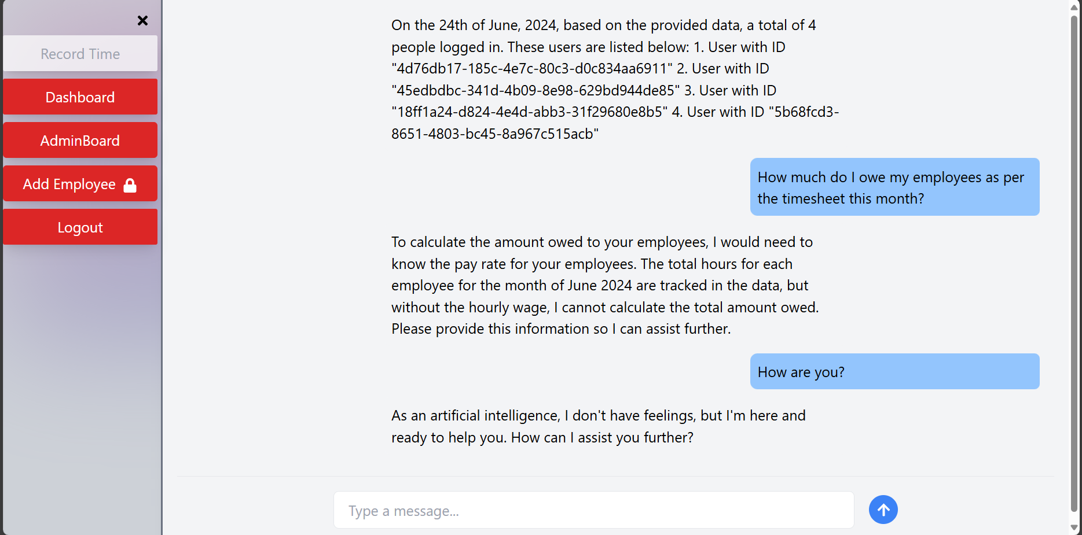
Task: Log out using the Logout button
Action: coord(80,227)
